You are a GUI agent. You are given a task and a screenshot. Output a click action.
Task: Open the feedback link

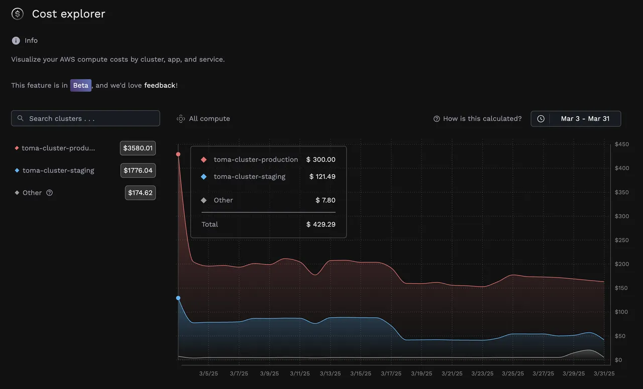160,85
